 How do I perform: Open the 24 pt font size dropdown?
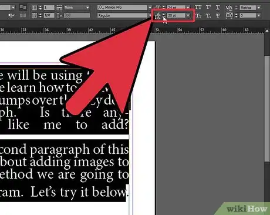click(x=188, y=8)
